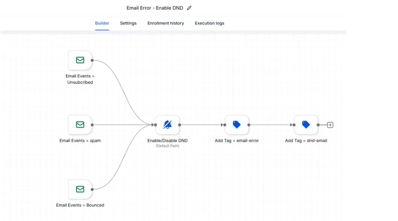Open the Settings tab
Image resolution: width=398 pixels, height=221 pixels.
(128, 23)
